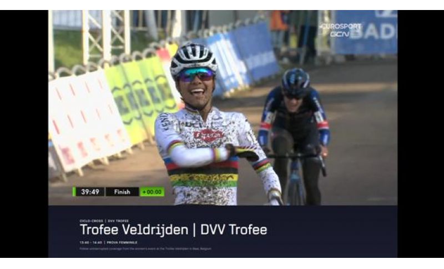The width and height of the screenshot is (444, 269).
Task: Open the Trofee Veldrijden title text
Action: coord(134,230)
